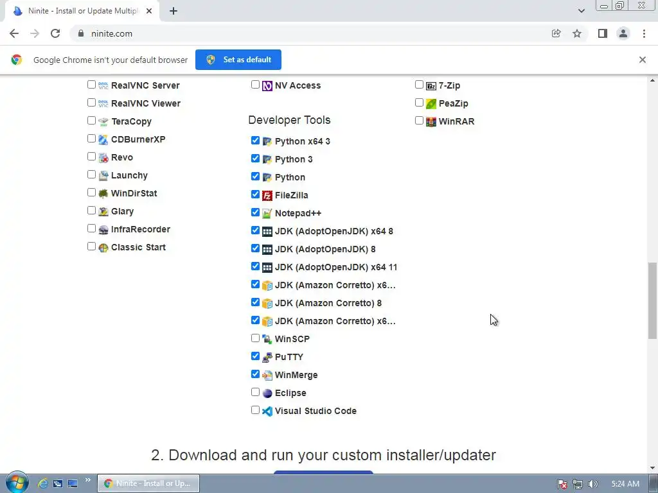Open a new tab with the plus button

[173, 11]
